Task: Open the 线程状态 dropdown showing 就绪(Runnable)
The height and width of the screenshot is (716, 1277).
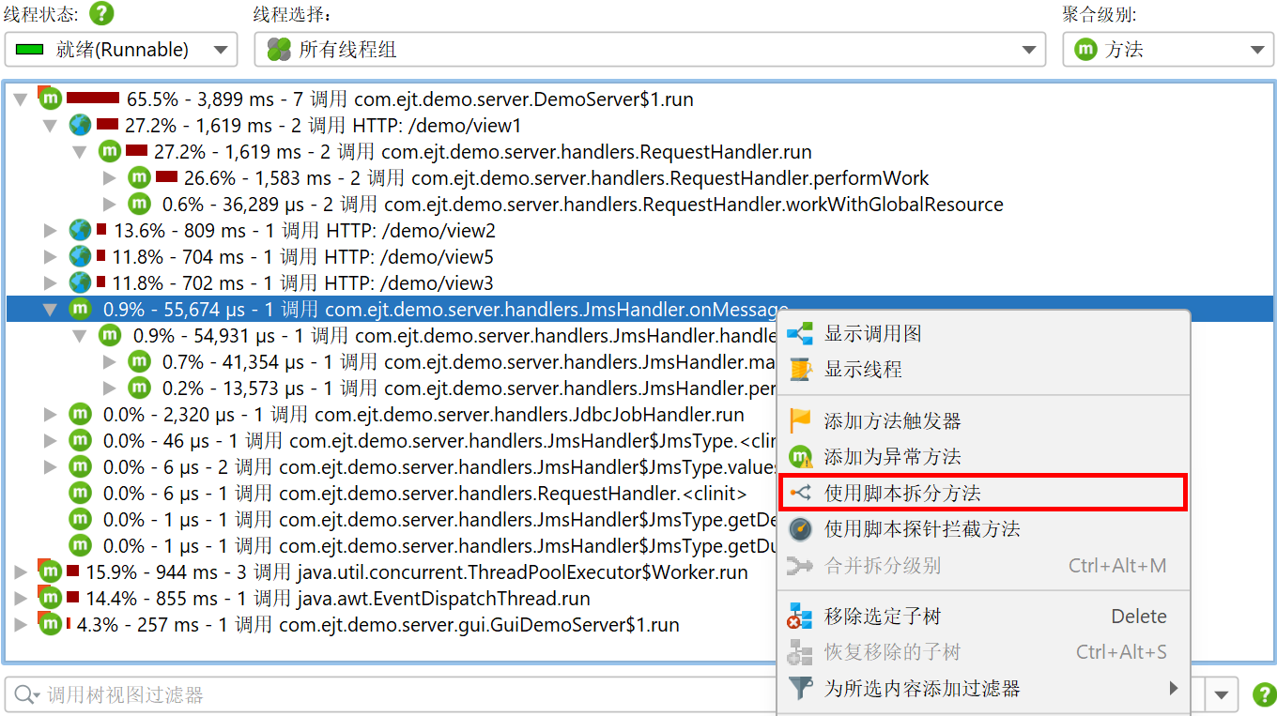Action: pyautogui.click(x=121, y=50)
